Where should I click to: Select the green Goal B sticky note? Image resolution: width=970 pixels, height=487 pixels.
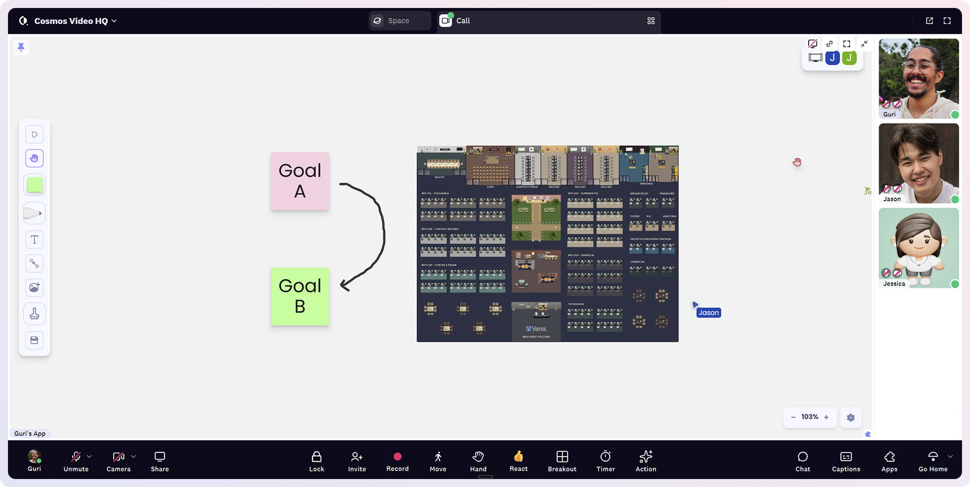(x=300, y=296)
